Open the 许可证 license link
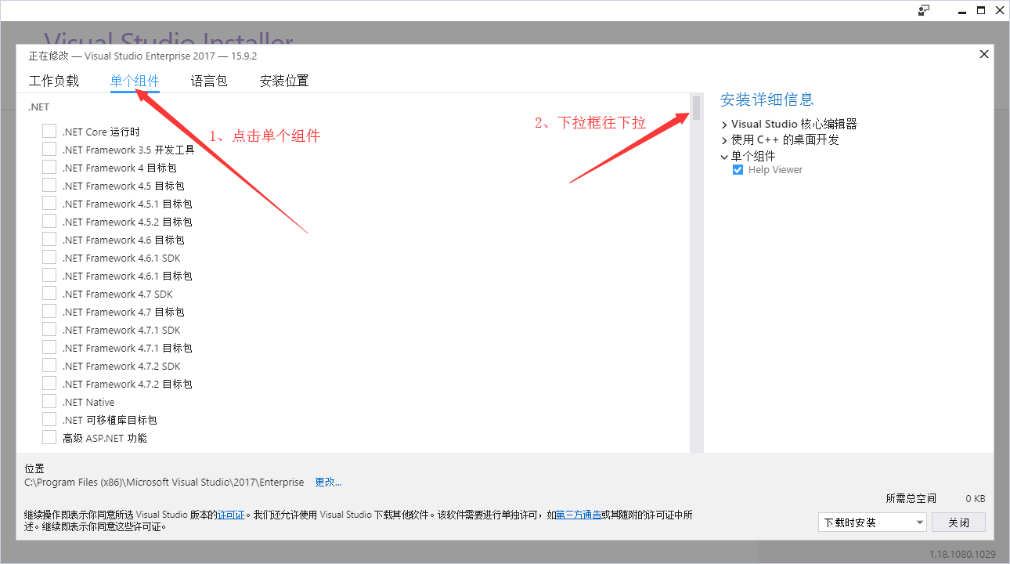The image size is (1010, 564). [x=231, y=515]
